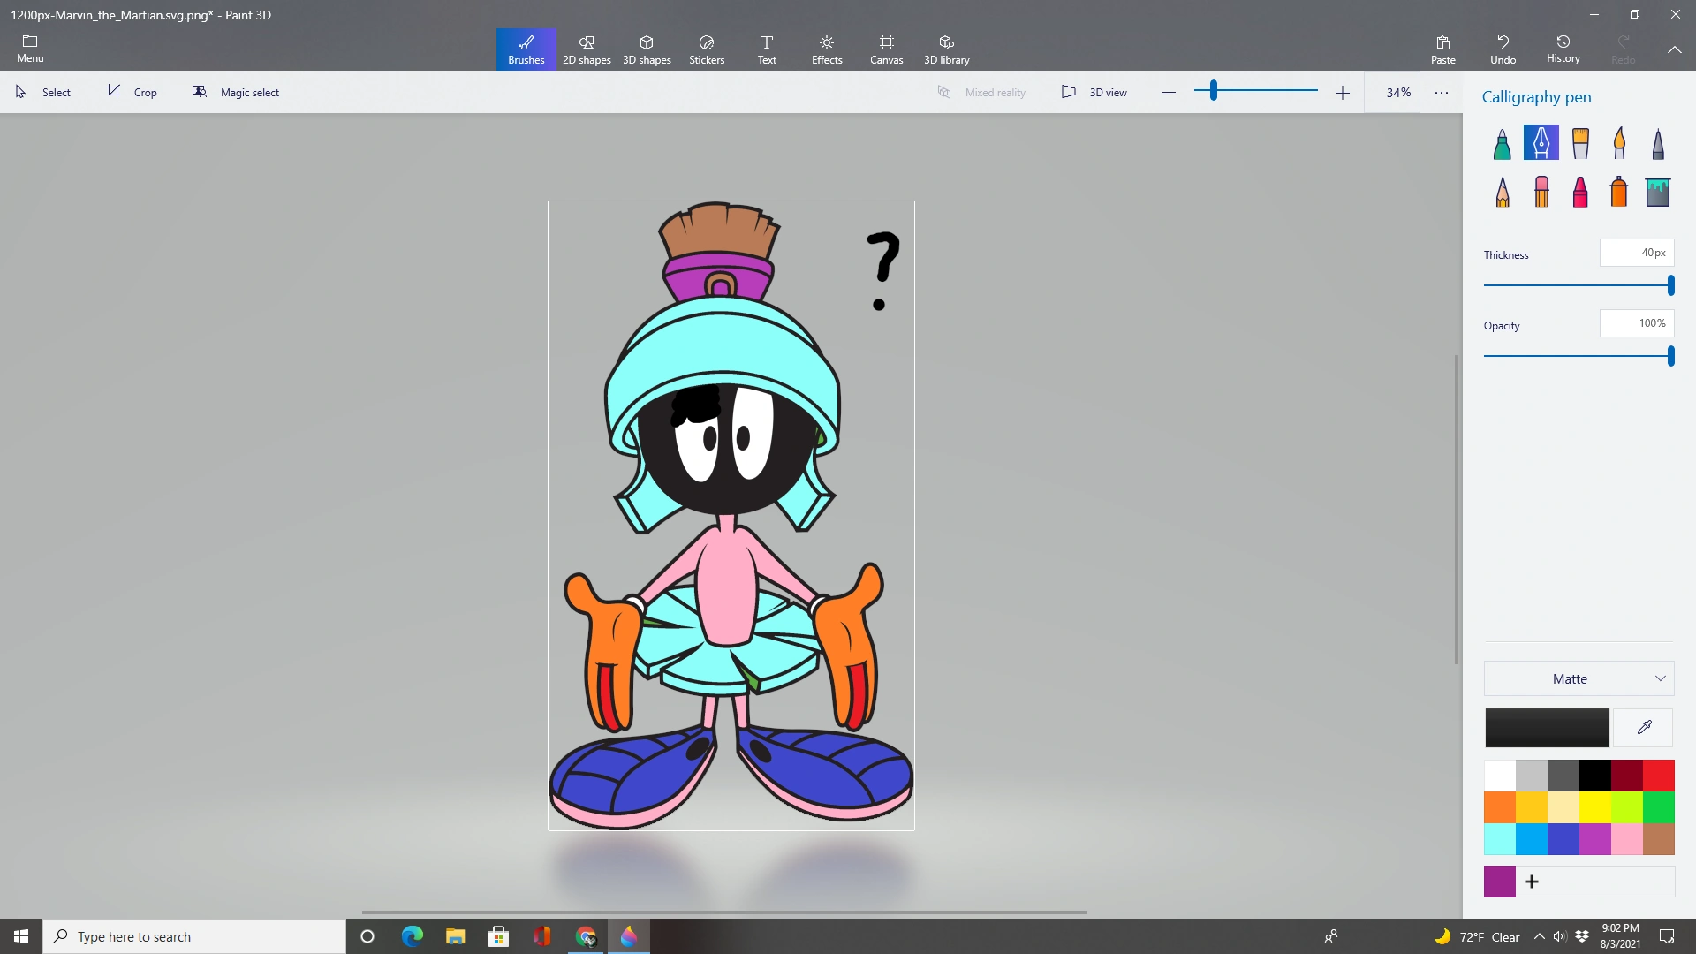Add a new color with plus button
Image resolution: width=1696 pixels, height=954 pixels.
point(1532,882)
